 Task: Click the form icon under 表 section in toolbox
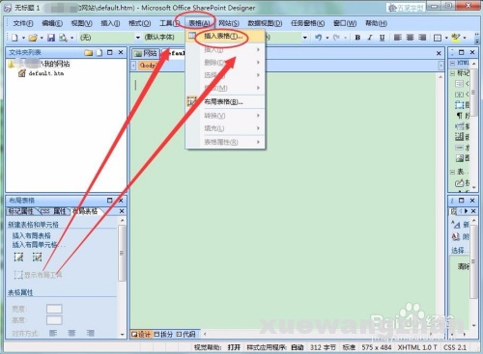coord(459,183)
